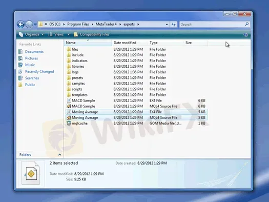This screenshot has width=269, height=202.
Task: Select Moving Average MQL4 source file icon
Action: [69, 117]
